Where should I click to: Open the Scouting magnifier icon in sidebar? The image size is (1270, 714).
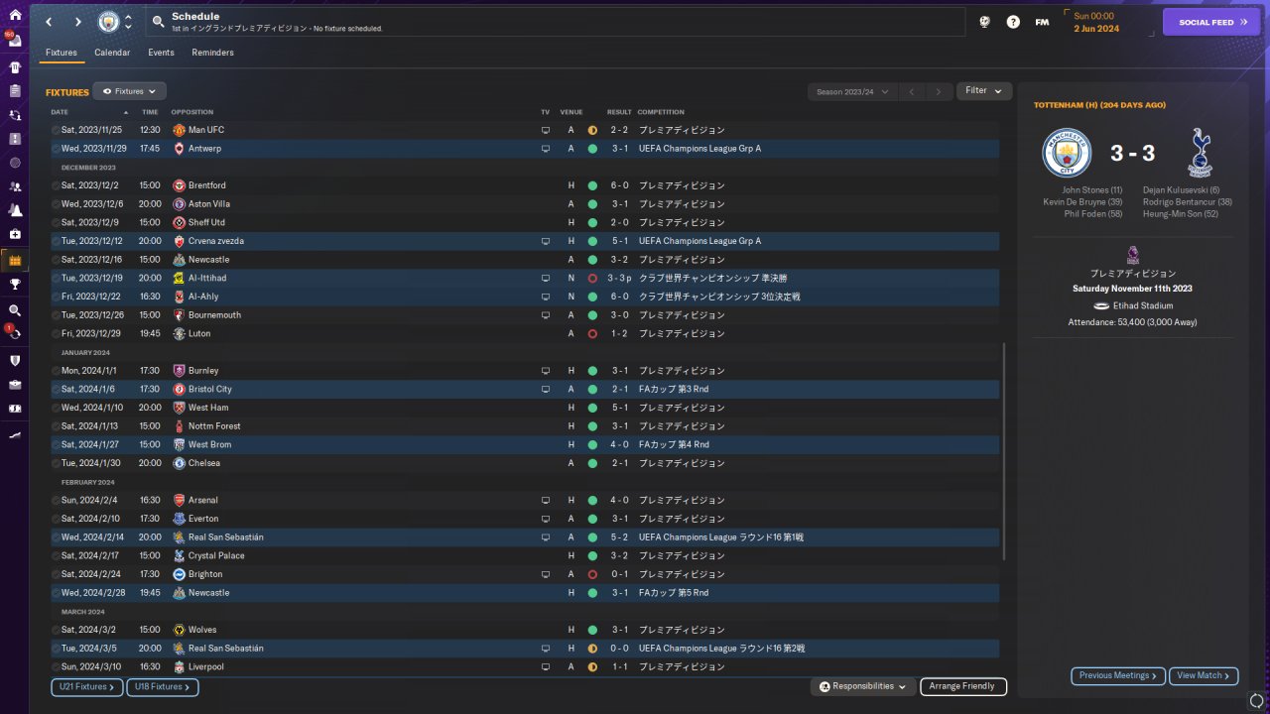(x=15, y=310)
